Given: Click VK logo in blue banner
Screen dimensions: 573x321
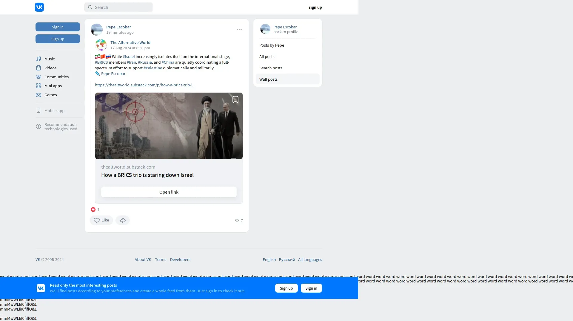Looking at the screenshot, I should click(41, 288).
